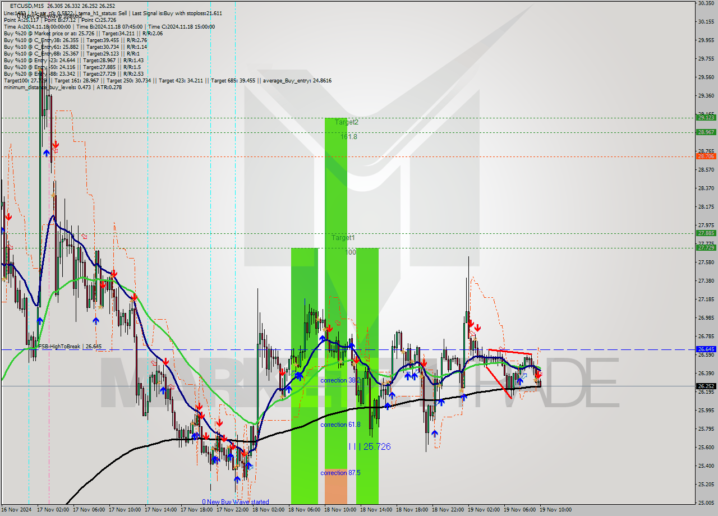Select the 161.8 Fibonacci level text
The width and height of the screenshot is (718, 516).
(348, 136)
